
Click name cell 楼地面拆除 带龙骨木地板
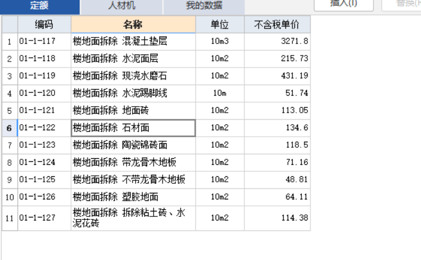tap(133, 162)
